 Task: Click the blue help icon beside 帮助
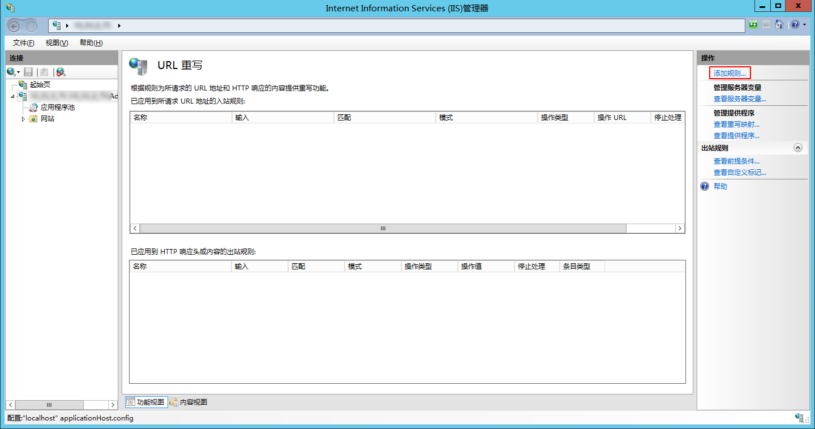point(705,186)
